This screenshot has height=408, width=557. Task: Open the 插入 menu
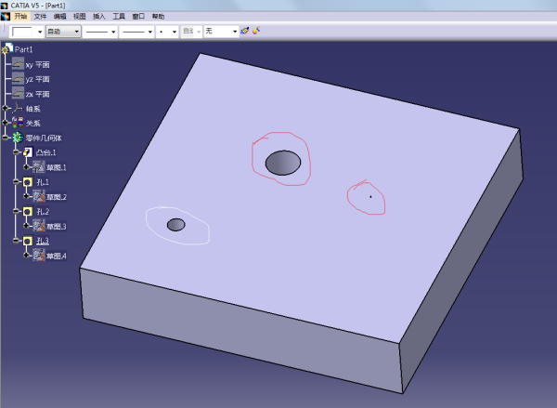pyautogui.click(x=99, y=17)
